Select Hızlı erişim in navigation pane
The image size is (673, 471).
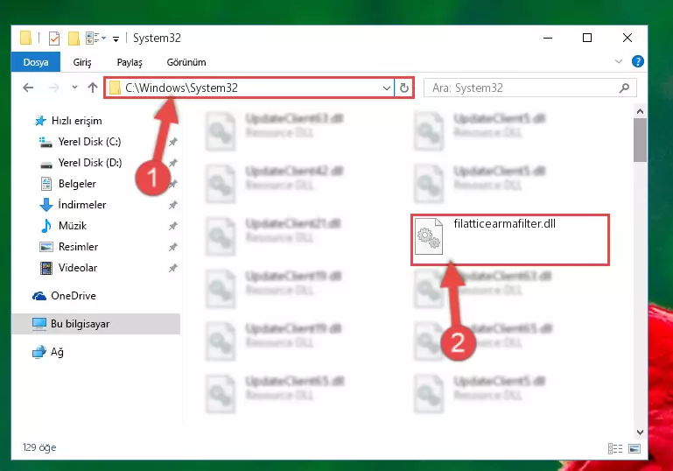coord(76,121)
